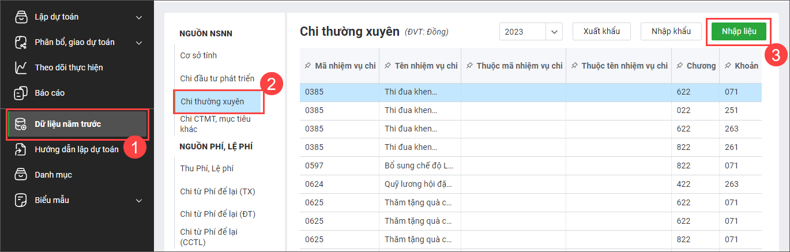The height and width of the screenshot is (252, 790).
Task: Click the Hướng dẫn lập dự toán icon
Action: click(21, 149)
